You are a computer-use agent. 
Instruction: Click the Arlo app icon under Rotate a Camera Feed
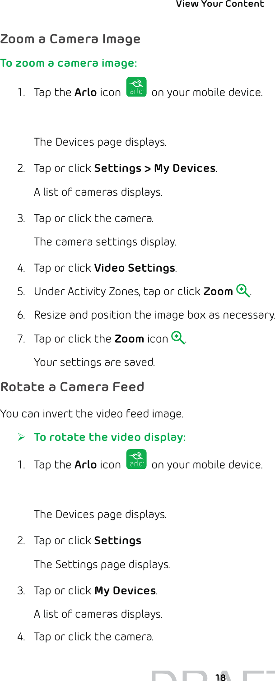click(x=136, y=459)
